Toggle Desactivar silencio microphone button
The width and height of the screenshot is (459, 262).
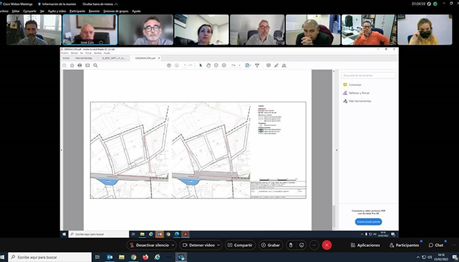152,244
